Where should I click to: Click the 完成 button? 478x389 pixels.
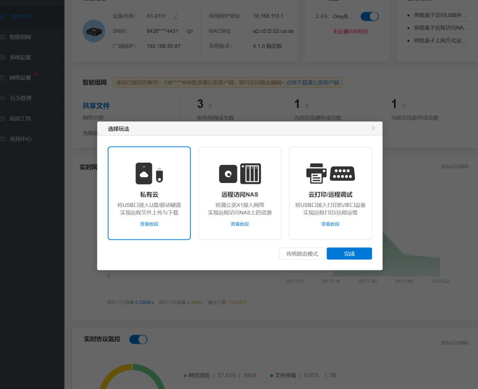coord(349,254)
